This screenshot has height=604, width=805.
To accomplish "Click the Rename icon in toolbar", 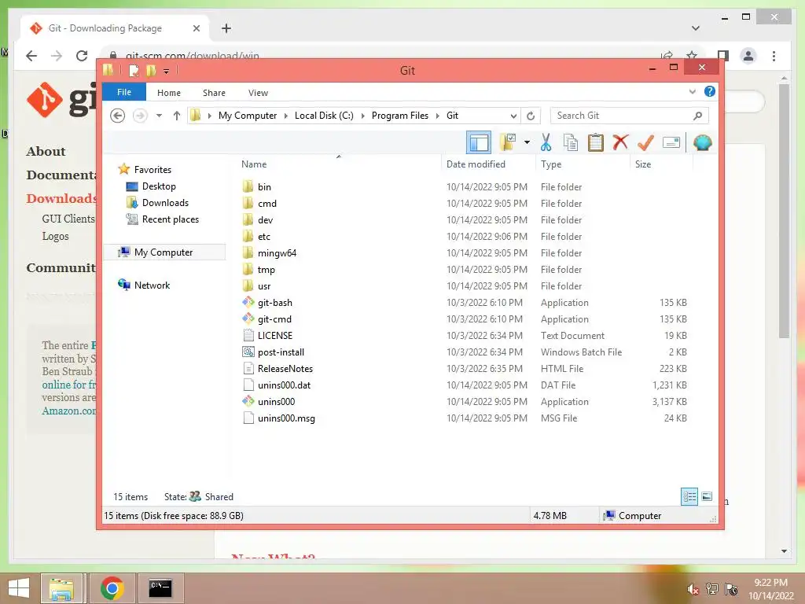I will click(671, 142).
